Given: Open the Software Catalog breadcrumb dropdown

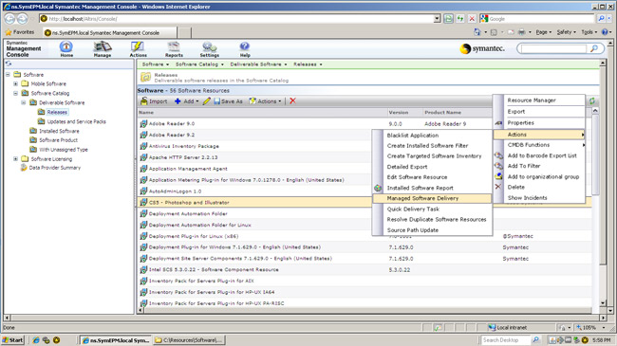Looking at the screenshot, I should tap(199, 64).
